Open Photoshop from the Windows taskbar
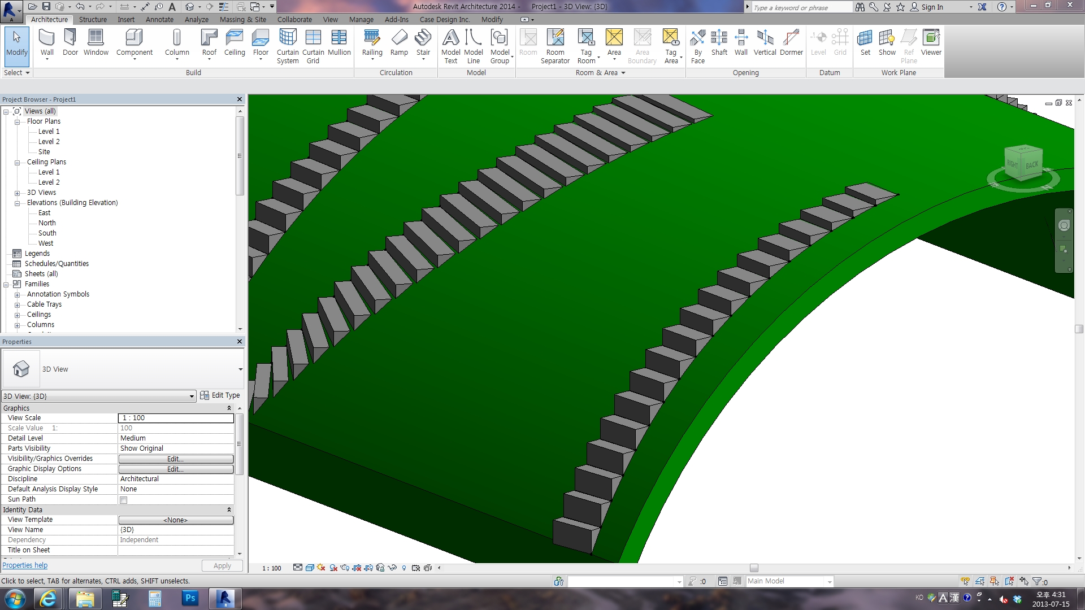Viewport: 1085px width, 610px height. tap(190, 598)
